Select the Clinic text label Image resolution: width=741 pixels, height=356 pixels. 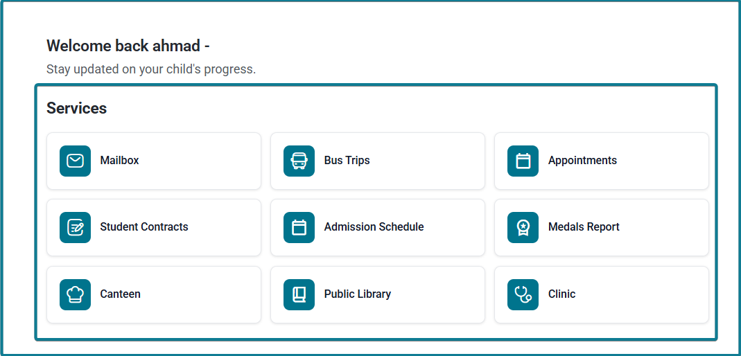coord(562,294)
